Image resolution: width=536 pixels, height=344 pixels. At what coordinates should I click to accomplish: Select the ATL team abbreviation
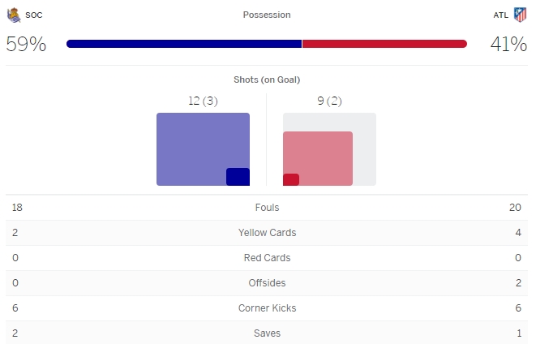click(501, 15)
